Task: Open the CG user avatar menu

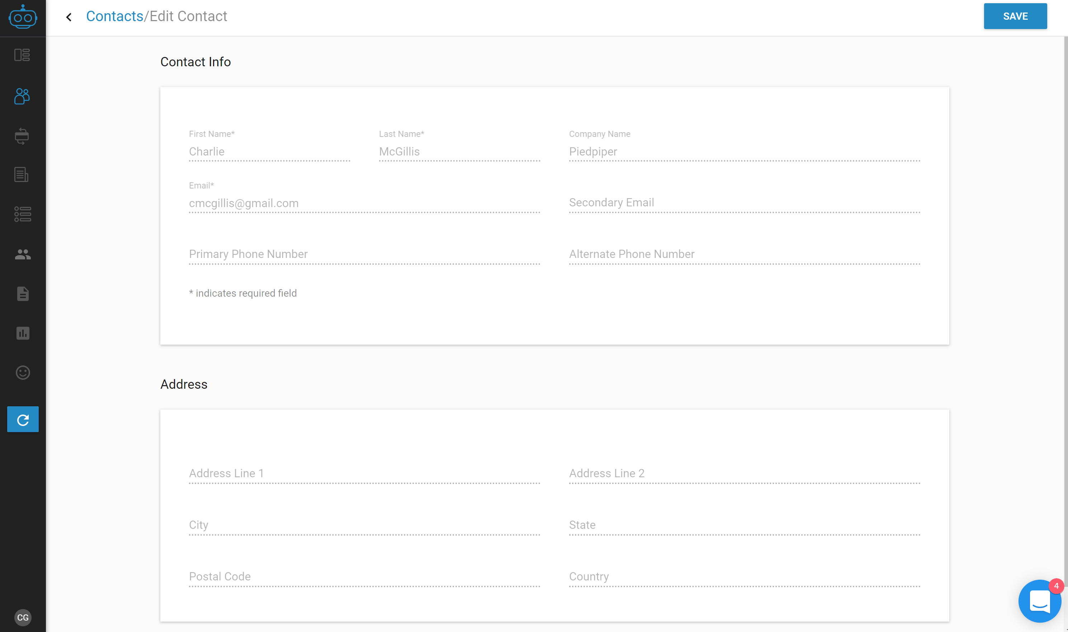Action: (23, 618)
